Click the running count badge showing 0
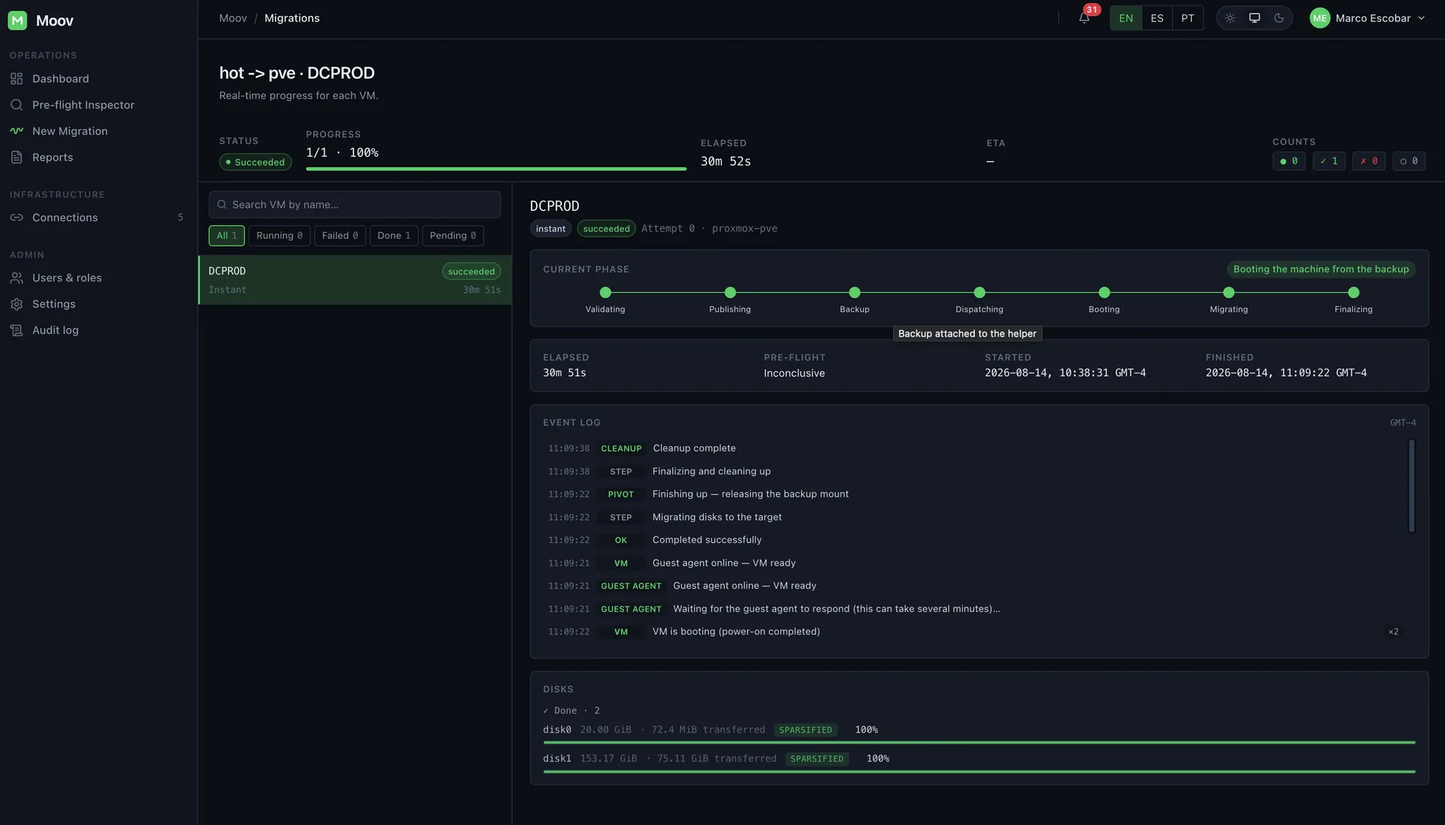 click(x=1289, y=161)
